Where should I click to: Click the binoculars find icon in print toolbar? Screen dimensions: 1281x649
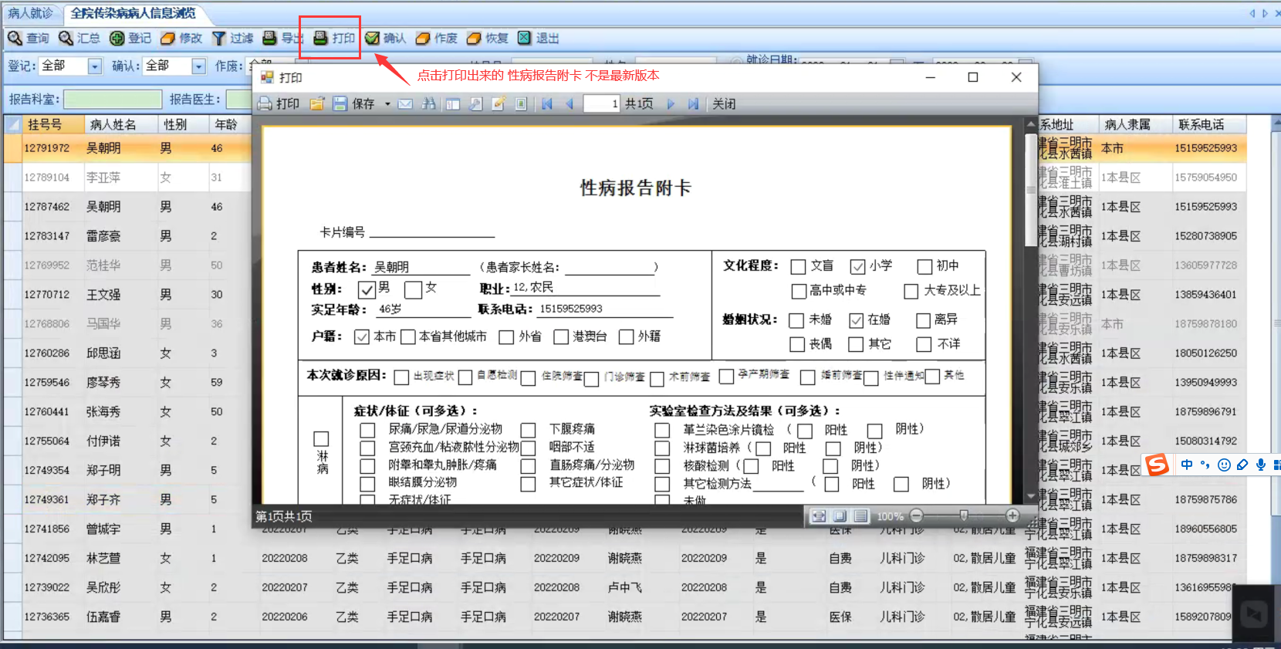click(x=428, y=104)
